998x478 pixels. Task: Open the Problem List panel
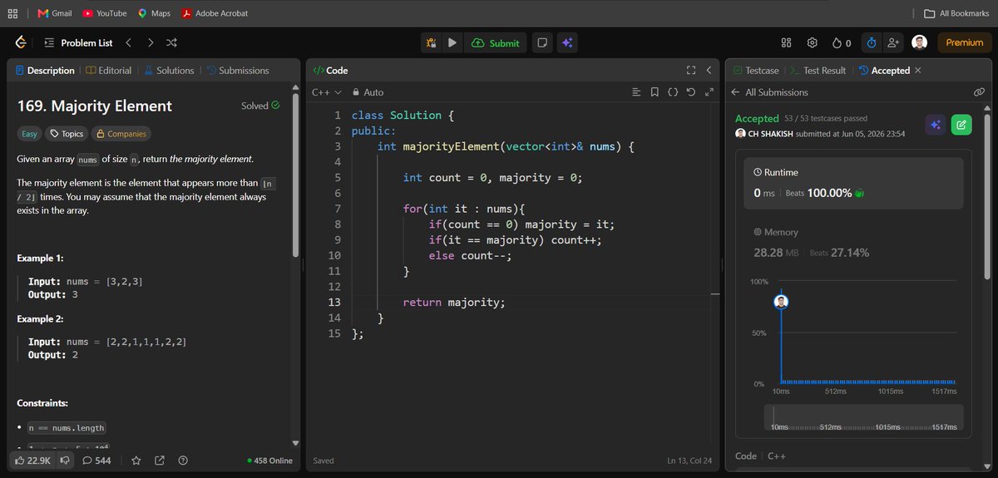77,42
